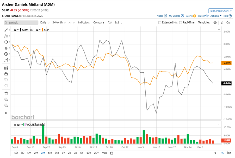Select the arrow marker tool
Viewport: 235px width, 158px height.
coord(6,48)
